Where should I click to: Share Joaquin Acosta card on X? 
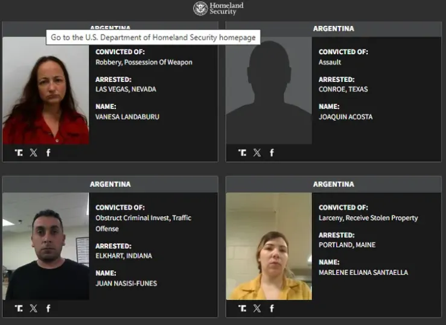pyautogui.click(x=257, y=153)
